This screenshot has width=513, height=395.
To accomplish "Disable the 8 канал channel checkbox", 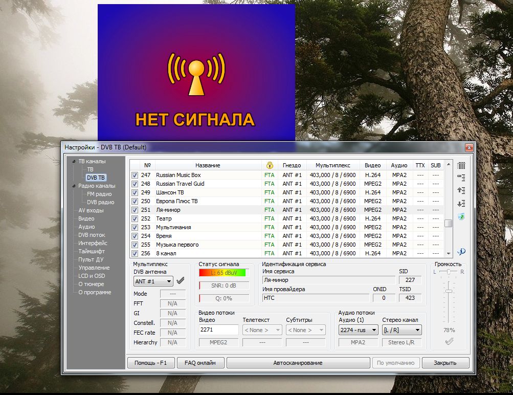I will 135,253.
